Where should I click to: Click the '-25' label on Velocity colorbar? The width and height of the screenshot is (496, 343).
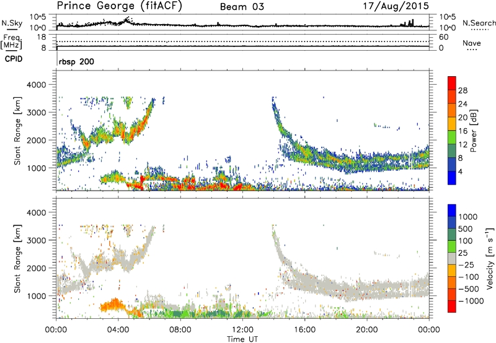(466, 264)
